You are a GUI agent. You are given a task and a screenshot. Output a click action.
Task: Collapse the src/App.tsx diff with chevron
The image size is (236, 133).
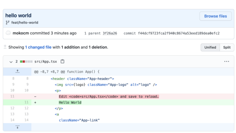(11, 62)
